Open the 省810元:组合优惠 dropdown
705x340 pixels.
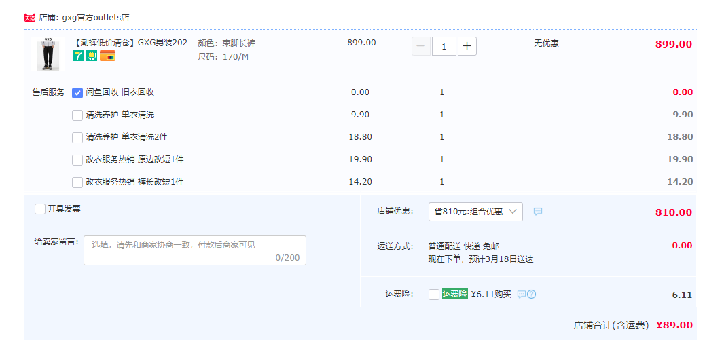pos(475,212)
